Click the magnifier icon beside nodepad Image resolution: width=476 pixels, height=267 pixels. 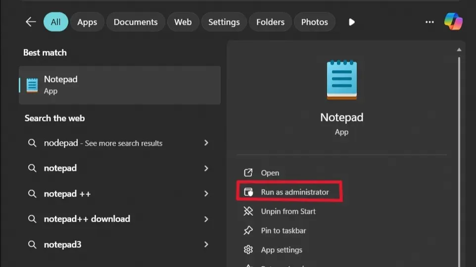tap(32, 143)
